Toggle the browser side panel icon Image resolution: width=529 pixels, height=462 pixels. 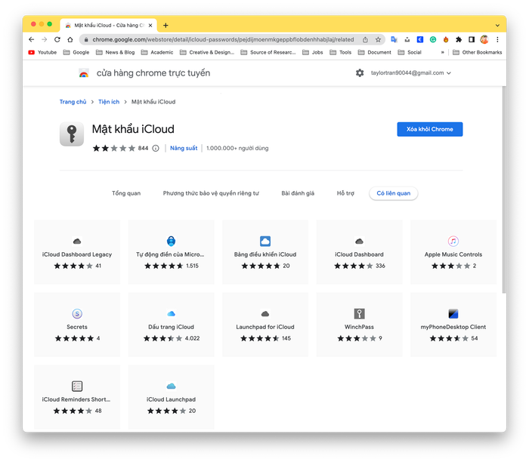point(472,39)
